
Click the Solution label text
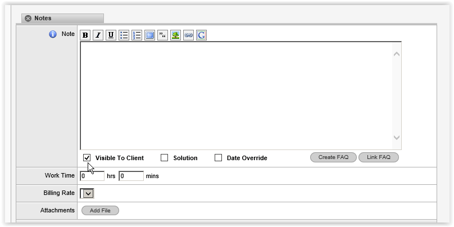(185, 158)
